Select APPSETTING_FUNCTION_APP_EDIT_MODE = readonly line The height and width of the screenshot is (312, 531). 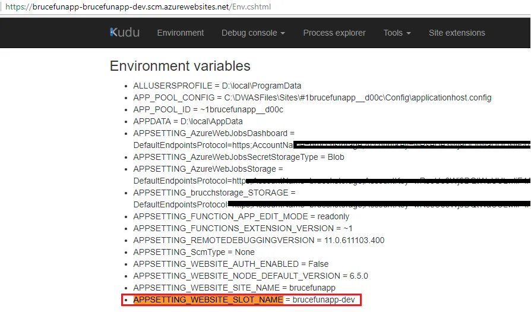[x=241, y=216]
